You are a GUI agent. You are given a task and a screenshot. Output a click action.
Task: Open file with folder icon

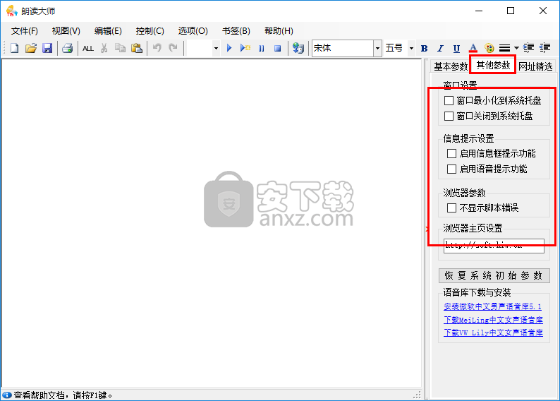(31, 48)
